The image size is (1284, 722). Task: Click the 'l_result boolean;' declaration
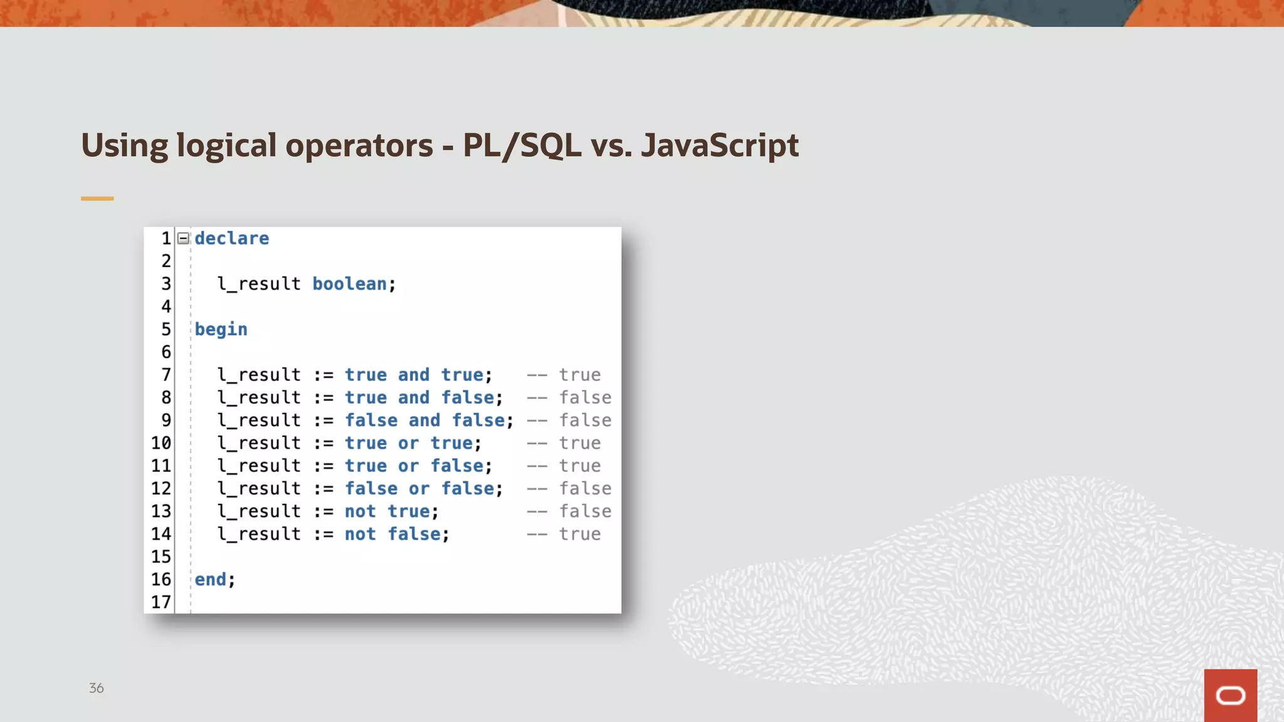click(307, 284)
